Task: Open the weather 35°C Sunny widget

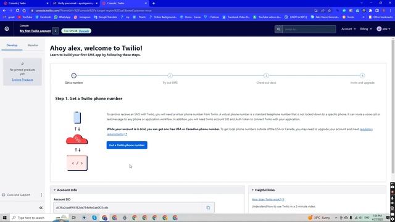Action: 319,218
